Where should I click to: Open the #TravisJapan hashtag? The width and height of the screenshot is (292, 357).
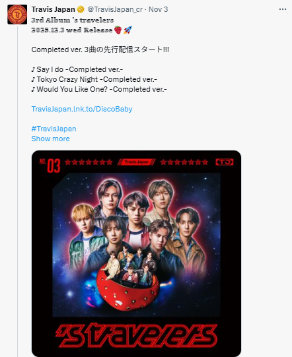54,129
